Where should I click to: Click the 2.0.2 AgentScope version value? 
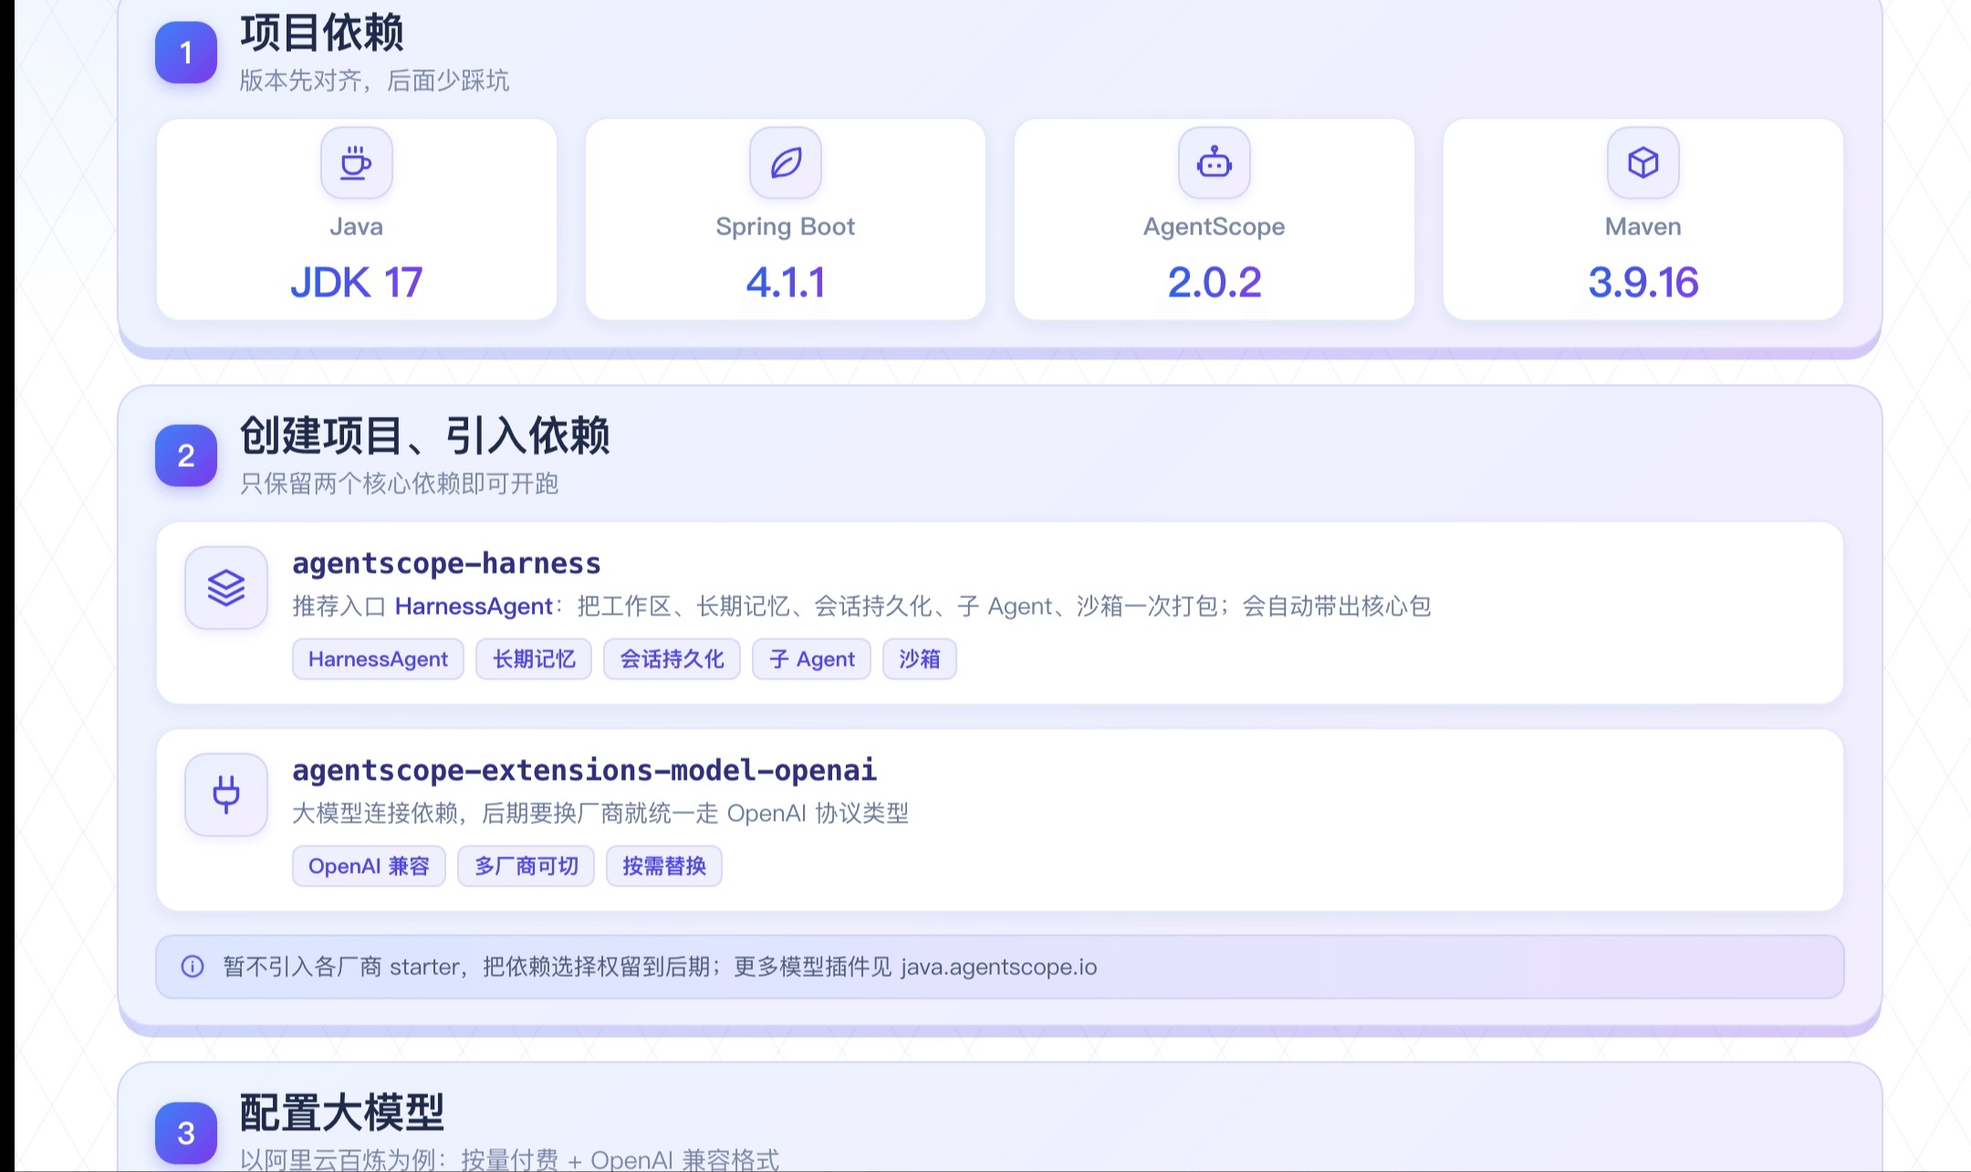[x=1215, y=282]
